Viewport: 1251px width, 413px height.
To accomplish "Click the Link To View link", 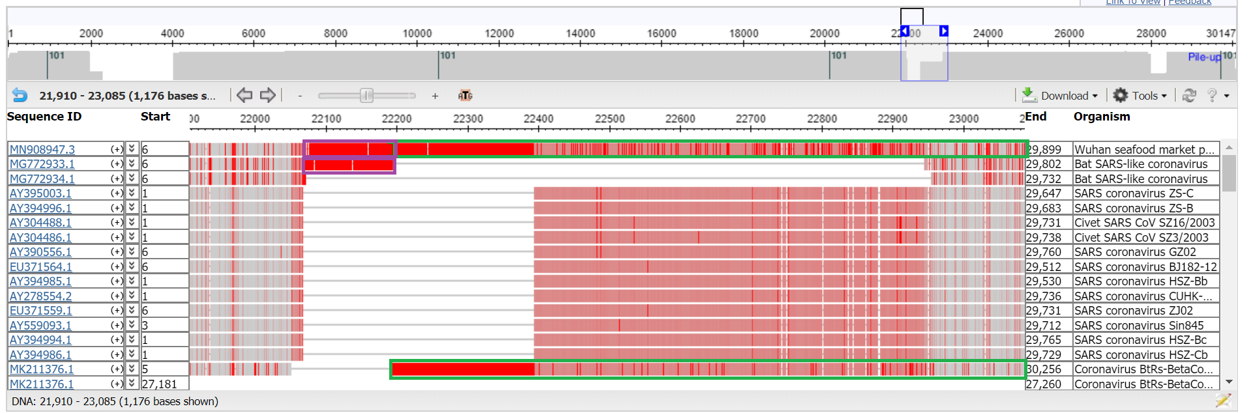I will (1133, 3).
